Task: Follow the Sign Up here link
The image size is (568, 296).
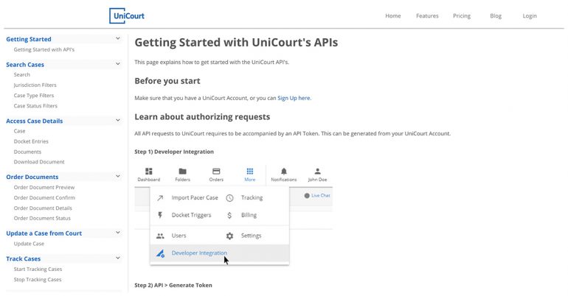Action: click(x=294, y=98)
